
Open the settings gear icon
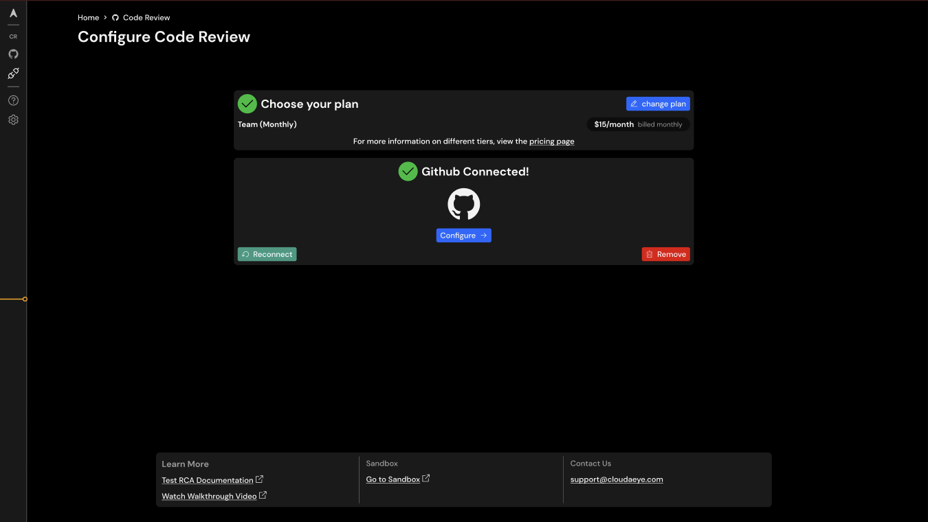[13, 120]
